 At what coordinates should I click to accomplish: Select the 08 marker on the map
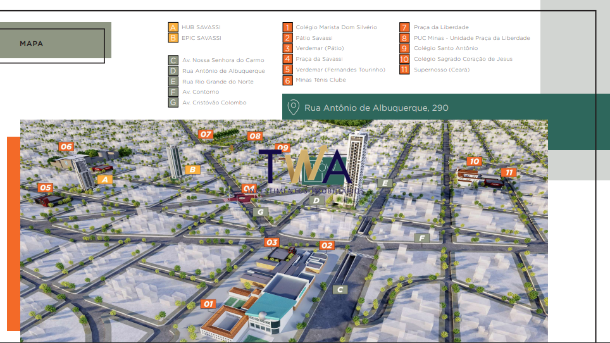(x=255, y=136)
